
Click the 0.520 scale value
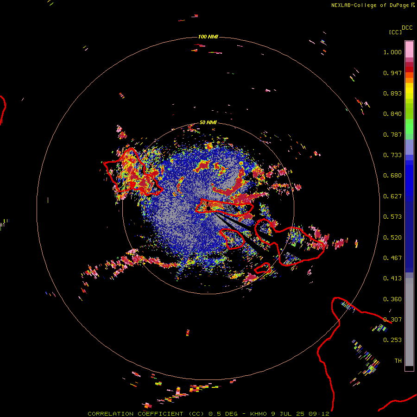click(x=392, y=238)
